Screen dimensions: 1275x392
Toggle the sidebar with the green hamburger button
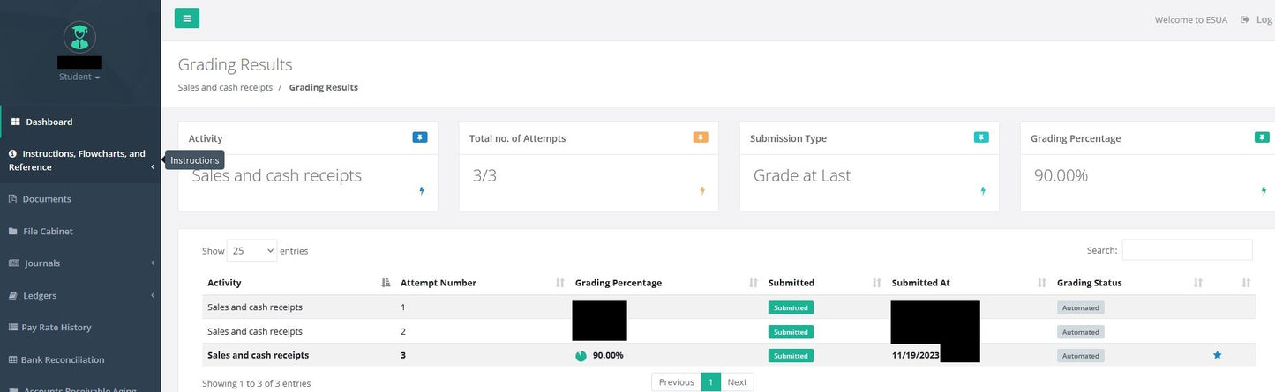[187, 18]
